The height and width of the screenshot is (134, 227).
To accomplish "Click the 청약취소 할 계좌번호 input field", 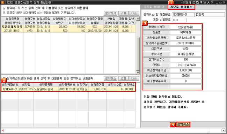I will (x=183, y=15).
